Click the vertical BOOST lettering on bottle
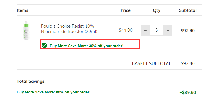 point(24,34)
